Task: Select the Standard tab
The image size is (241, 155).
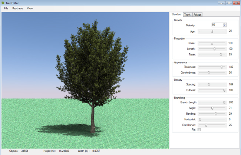Action: pyautogui.click(x=176, y=14)
